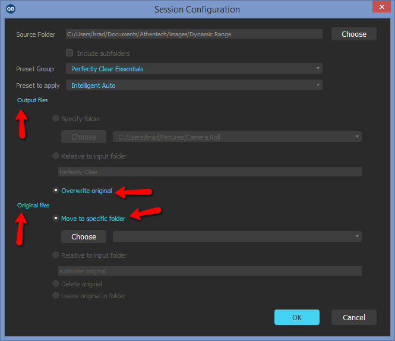Open the Preset to apply dropdown

click(x=194, y=85)
